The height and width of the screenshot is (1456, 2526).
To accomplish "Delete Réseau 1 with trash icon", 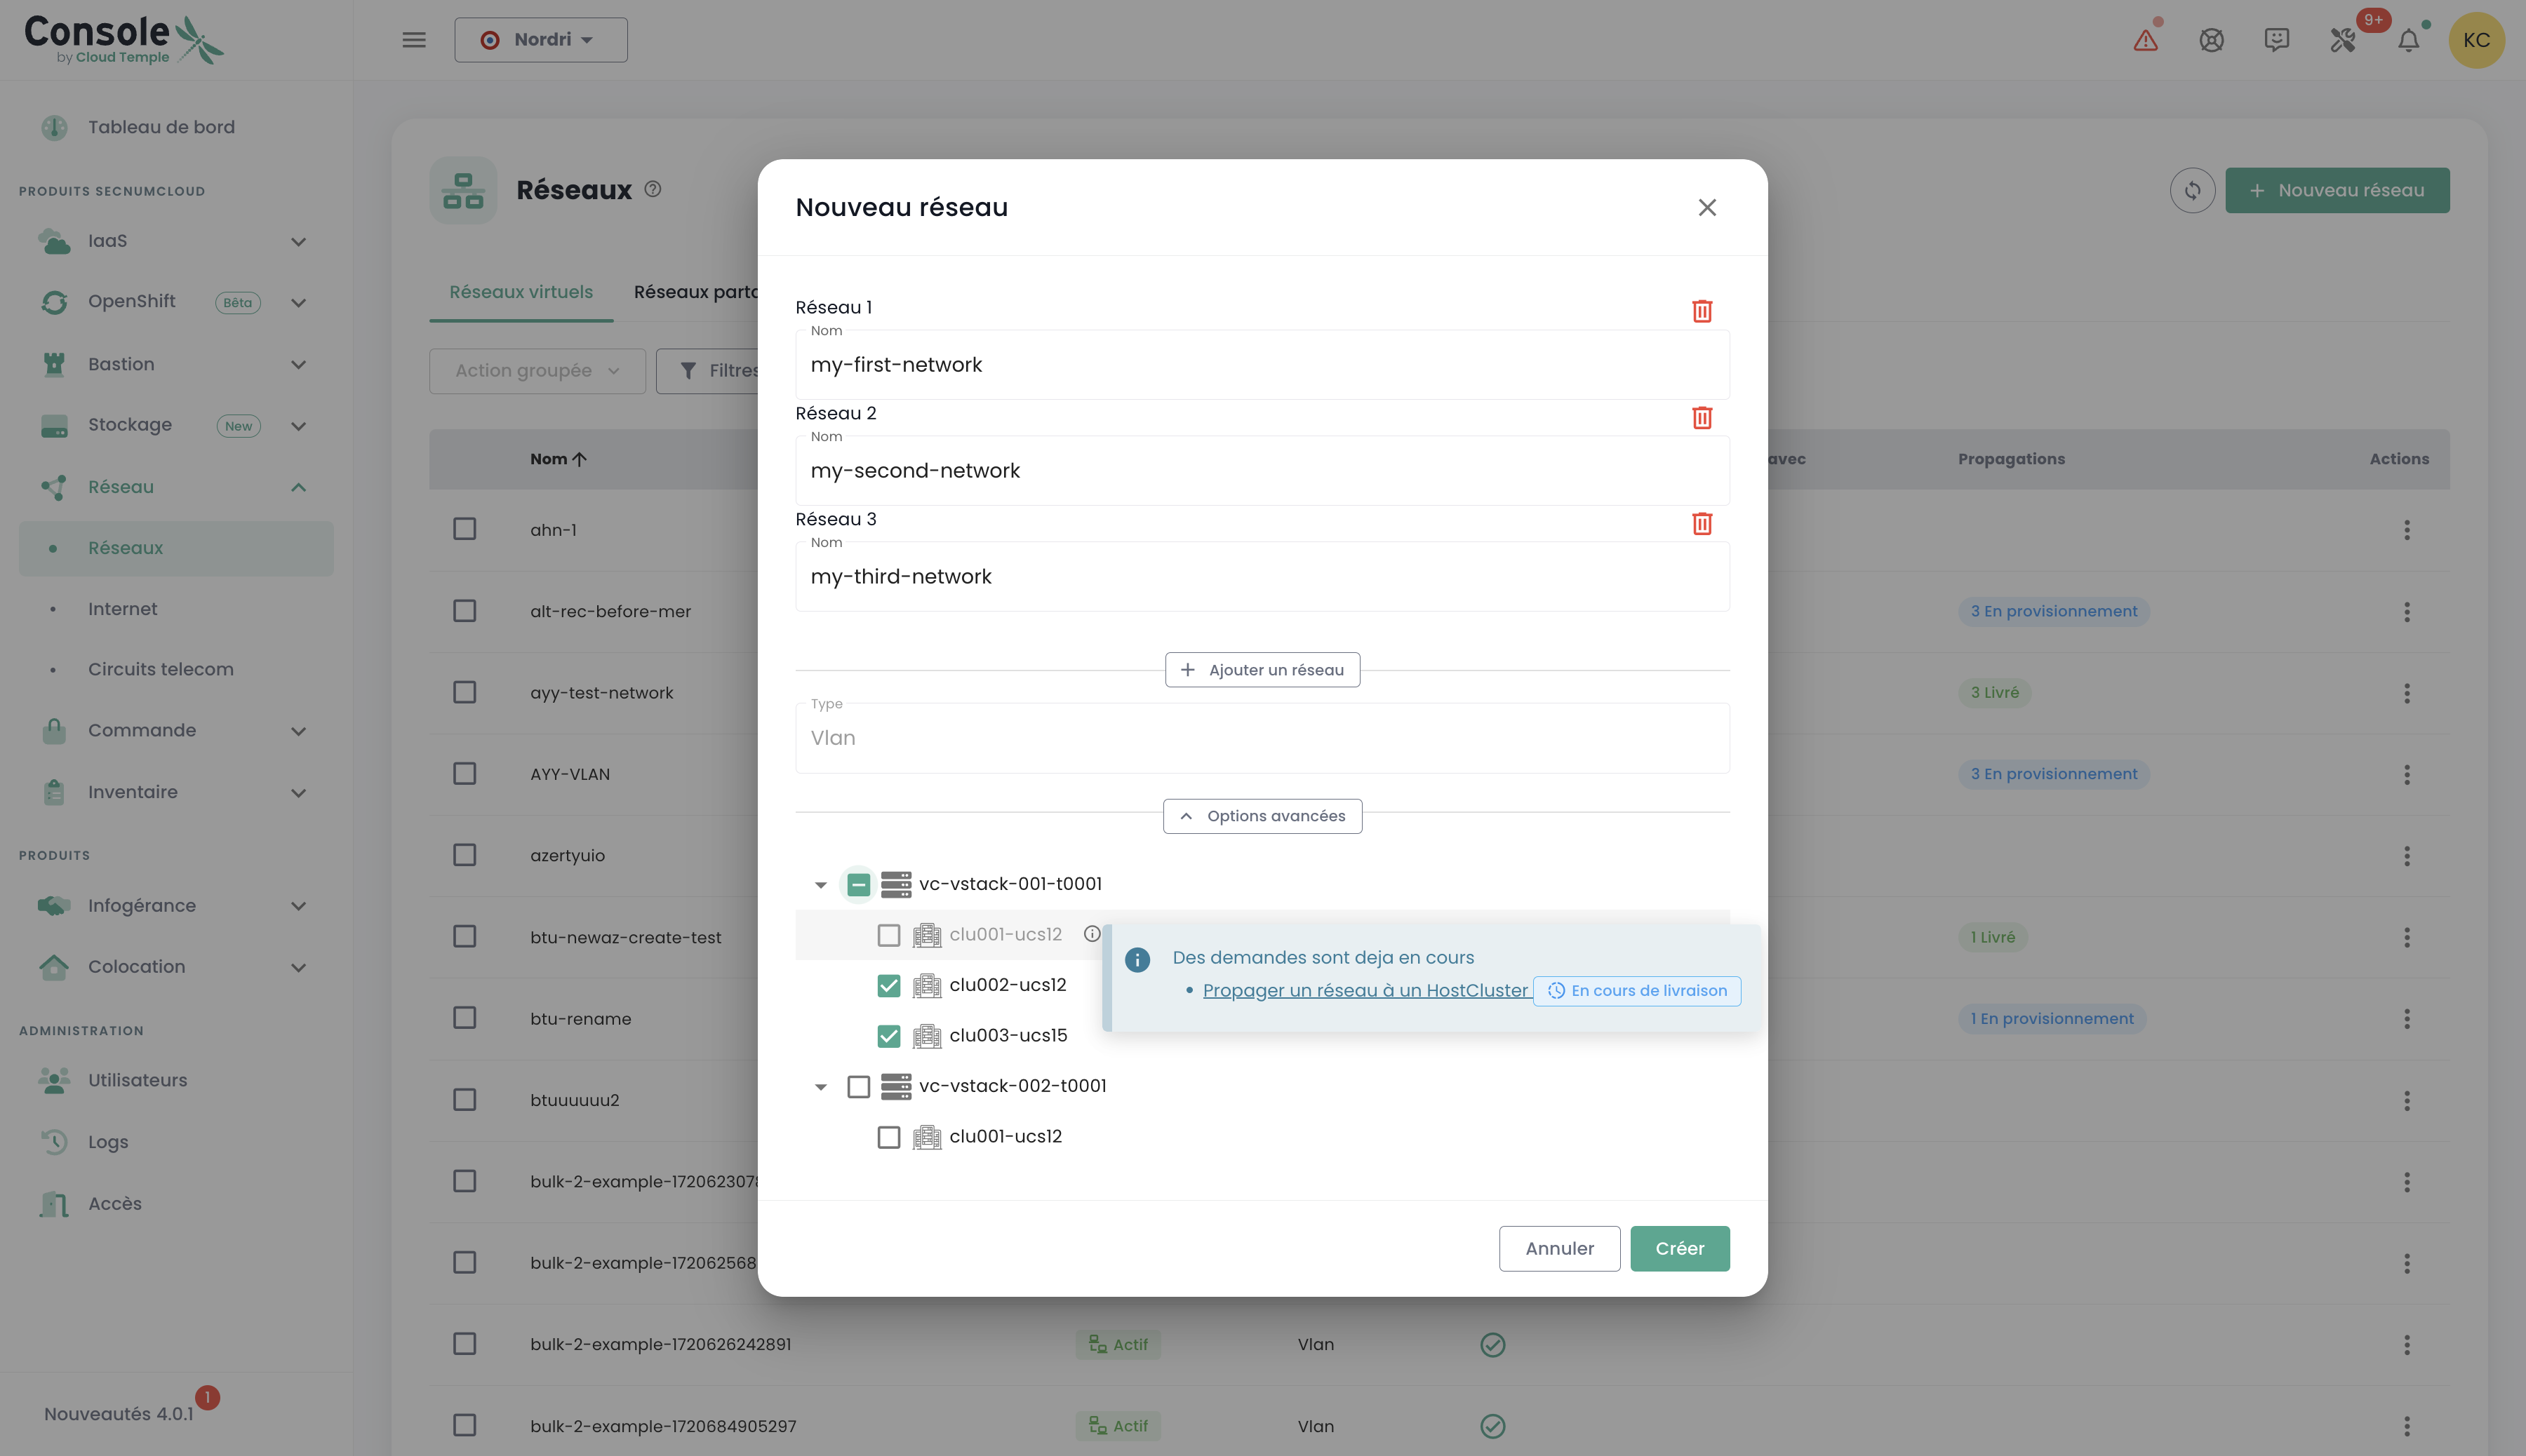I will point(1702,311).
